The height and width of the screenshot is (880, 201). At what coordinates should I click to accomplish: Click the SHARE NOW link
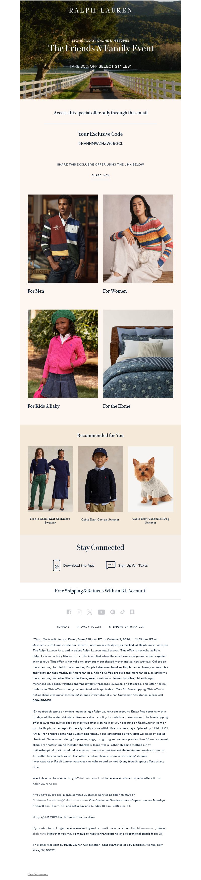[x=100, y=175]
